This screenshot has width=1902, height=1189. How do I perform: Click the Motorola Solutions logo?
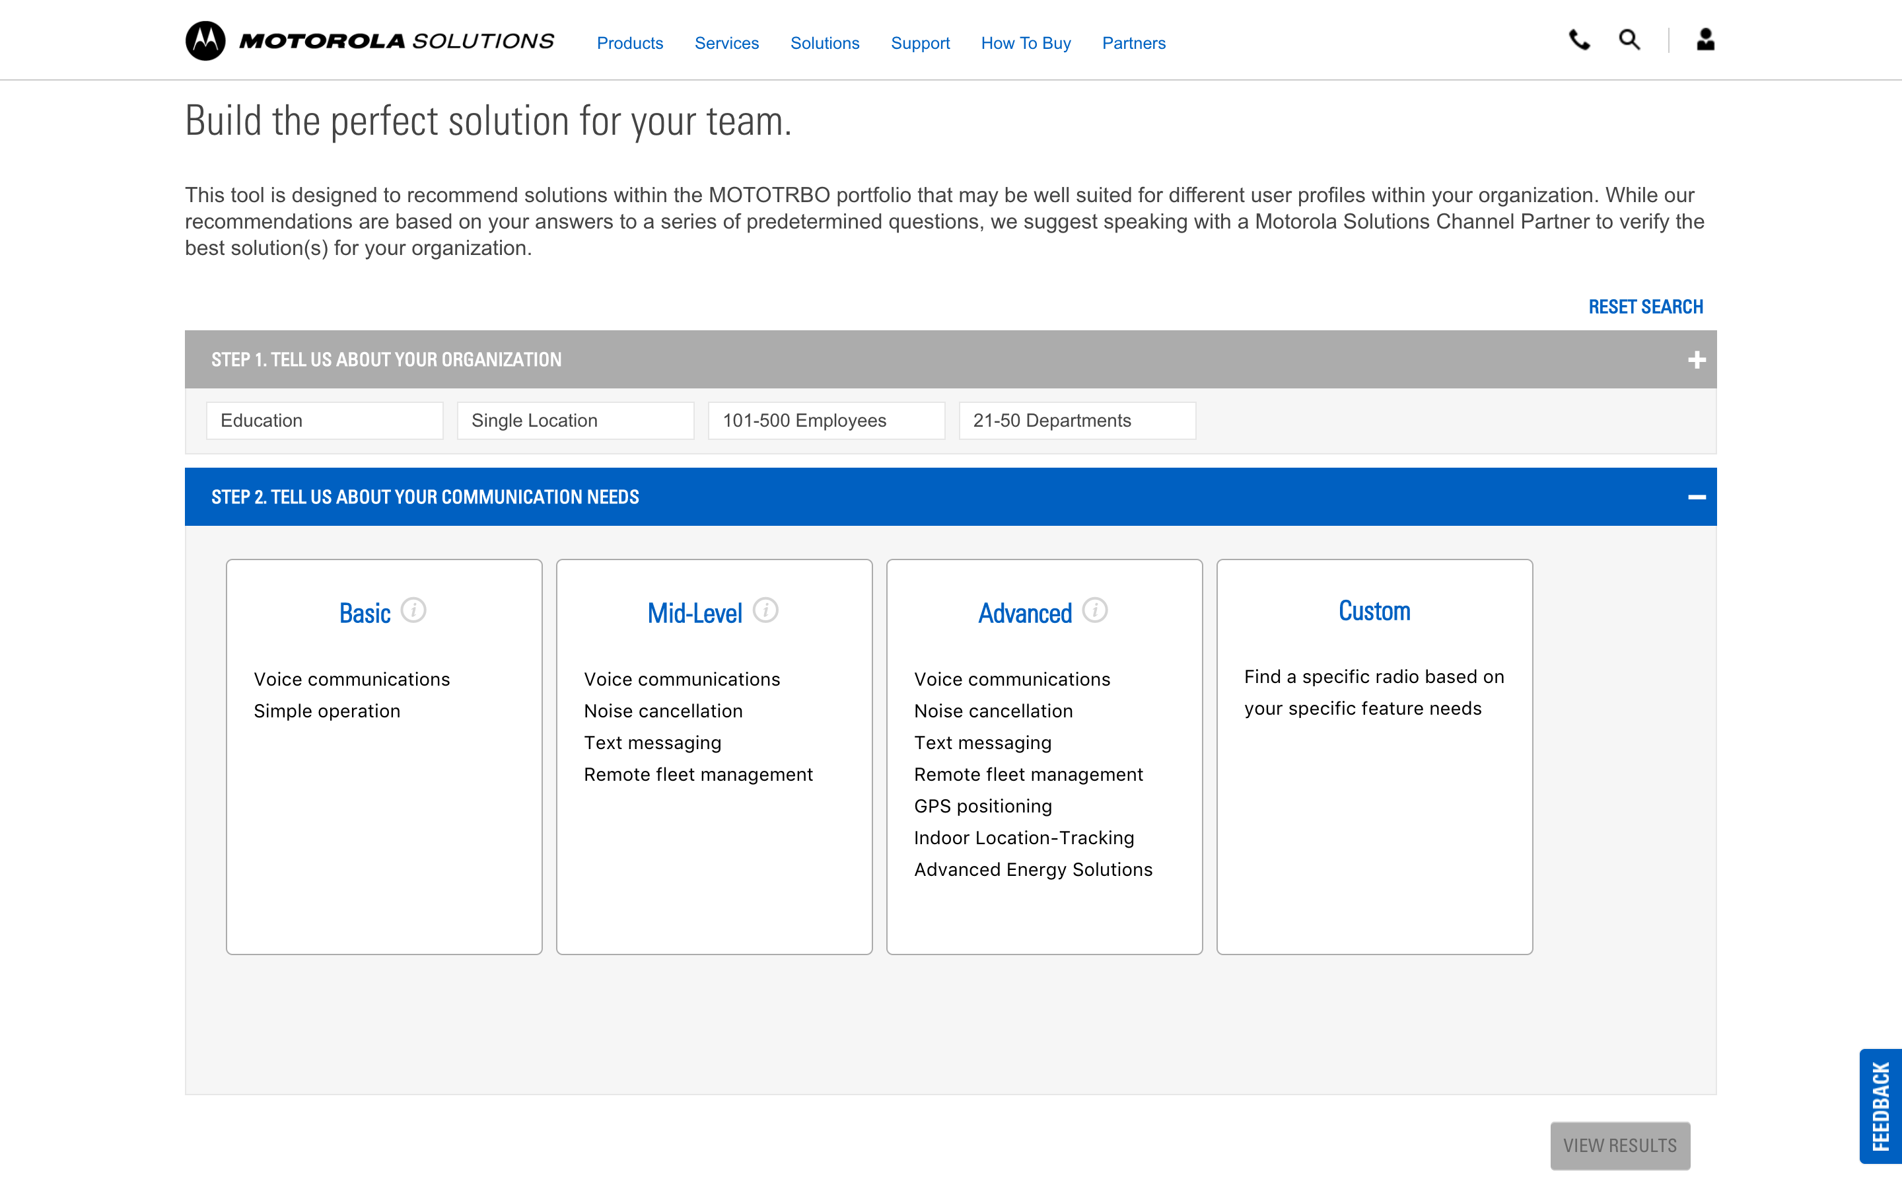(x=369, y=41)
